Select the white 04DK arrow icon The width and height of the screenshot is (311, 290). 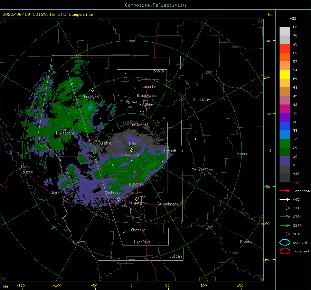285,200
